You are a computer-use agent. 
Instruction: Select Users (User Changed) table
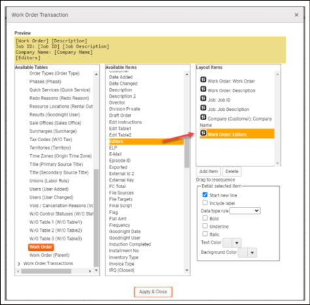click(x=52, y=197)
